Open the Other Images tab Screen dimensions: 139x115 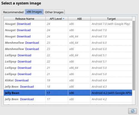click(x=54, y=12)
